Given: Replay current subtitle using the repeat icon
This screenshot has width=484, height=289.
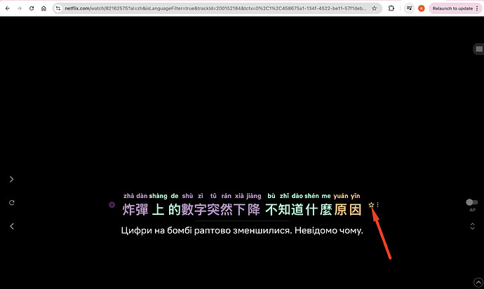Looking at the screenshot, I should pos(11,202).
